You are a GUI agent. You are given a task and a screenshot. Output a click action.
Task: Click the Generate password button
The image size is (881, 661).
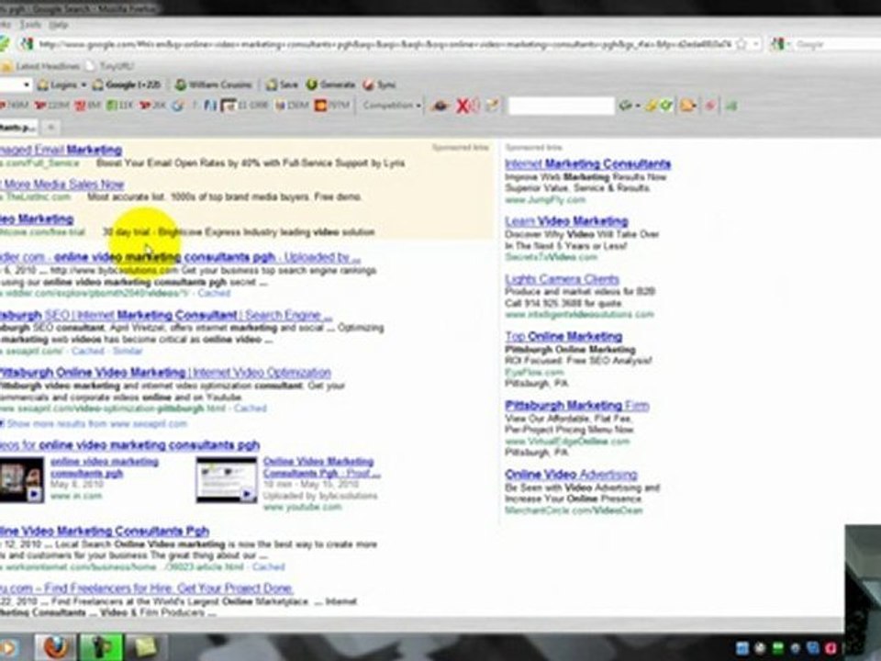coord(330,84)
